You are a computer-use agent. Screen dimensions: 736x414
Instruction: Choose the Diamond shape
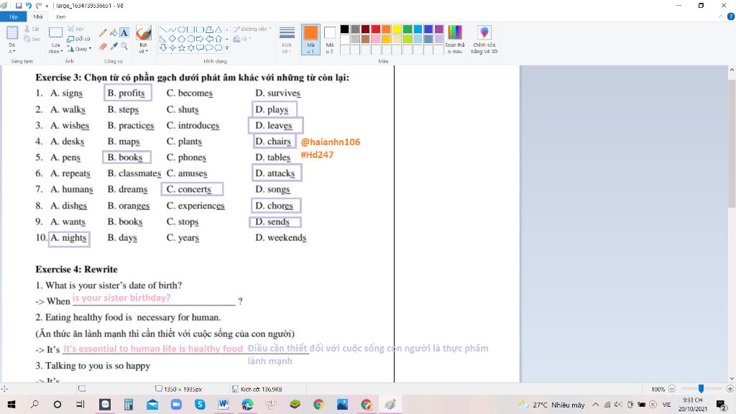pyautogui.click(x=172, y=39)
